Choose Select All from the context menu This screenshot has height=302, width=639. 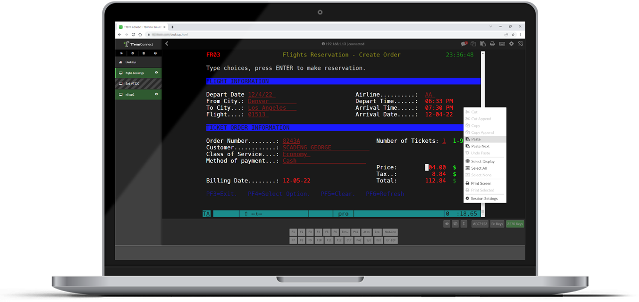(x=485, y=168)
